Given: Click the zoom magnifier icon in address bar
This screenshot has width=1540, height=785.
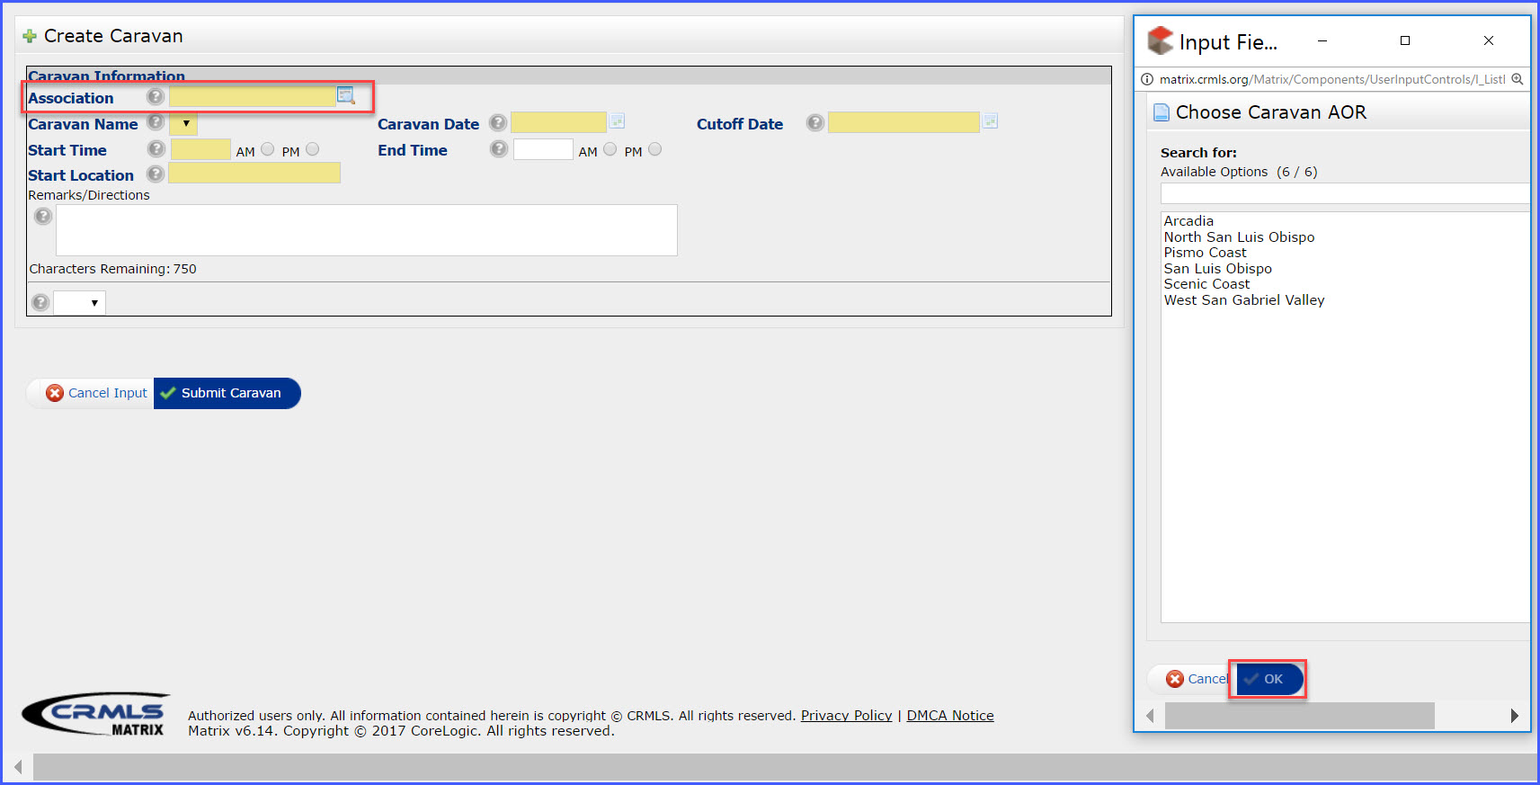Looking at the screenshot, I should click(x=1517, y=79).
